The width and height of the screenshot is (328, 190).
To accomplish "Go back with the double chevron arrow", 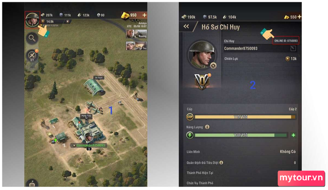I will (186, 26).
